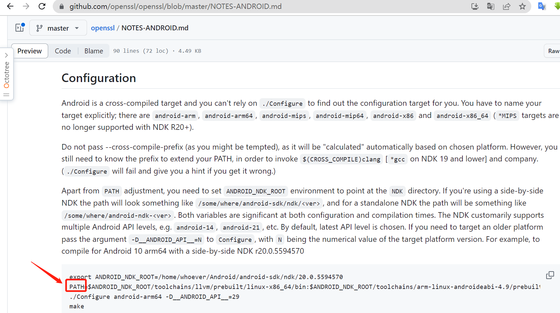Click the './Configure android-arm64' code line

point(154,297)
